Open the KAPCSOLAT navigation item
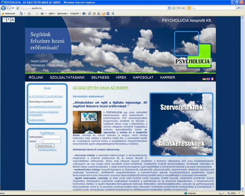 pyautogui.click(x=143, y=77)
